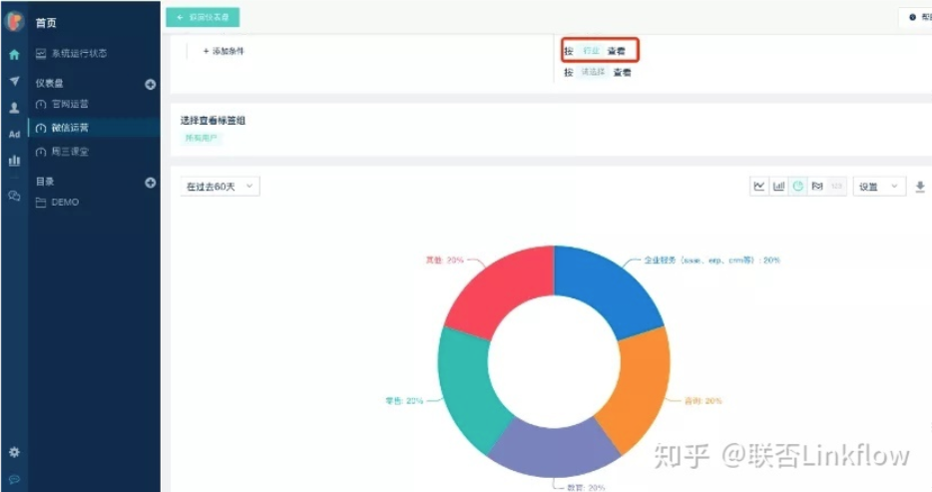Open the user contacts icon
The width and height of the screenshot is (932, 492).
pos(14,108)
